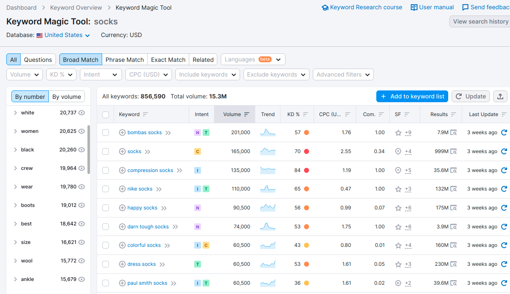Image resolution: width=510 pixels, height=294 pixels.
Task: Check the compression socks row
Action: 106,170
